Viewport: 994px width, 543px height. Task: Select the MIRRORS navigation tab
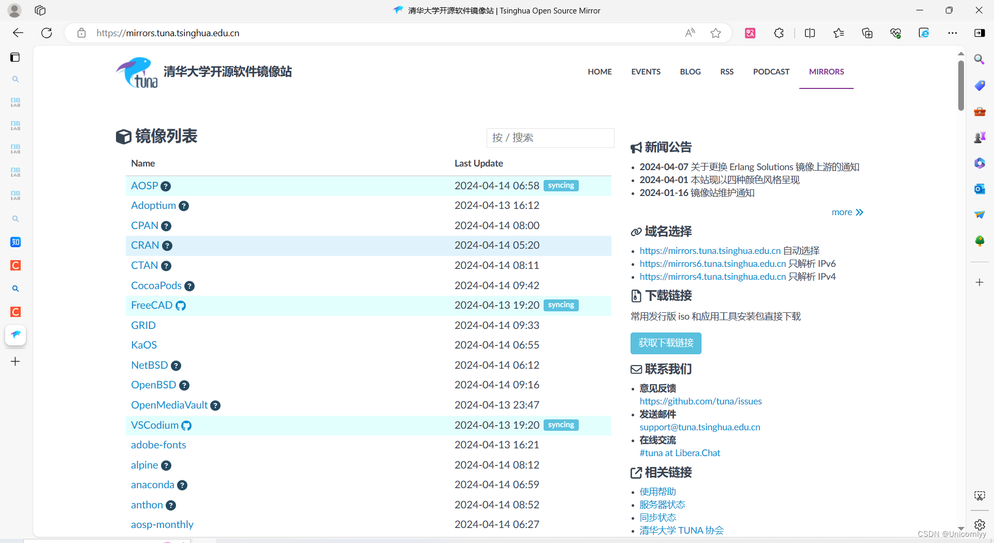pos(826,72)
